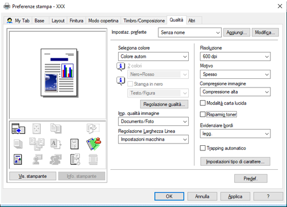Close the Preferenze stampa dialog
Screen dimensions: 287x207
pos(280,6)
